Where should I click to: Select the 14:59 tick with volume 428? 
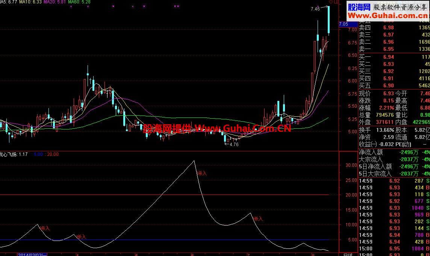click(x=394, y=242)
